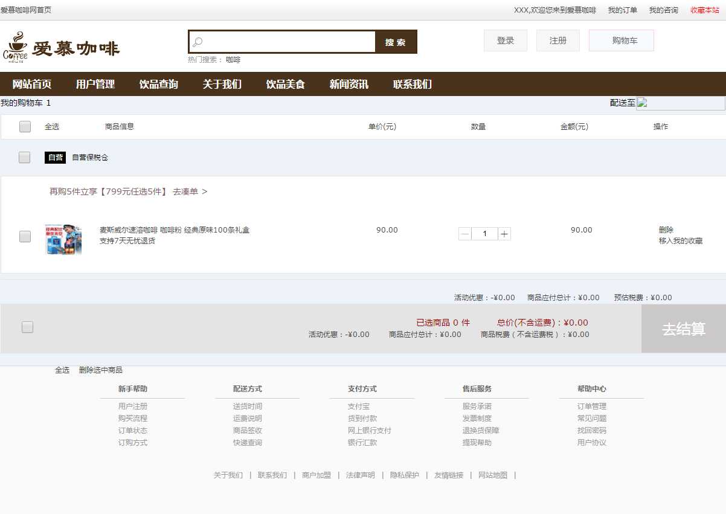Increase quantity with the plus button
This screenshot has width=726, height=514.
point(504,234)
